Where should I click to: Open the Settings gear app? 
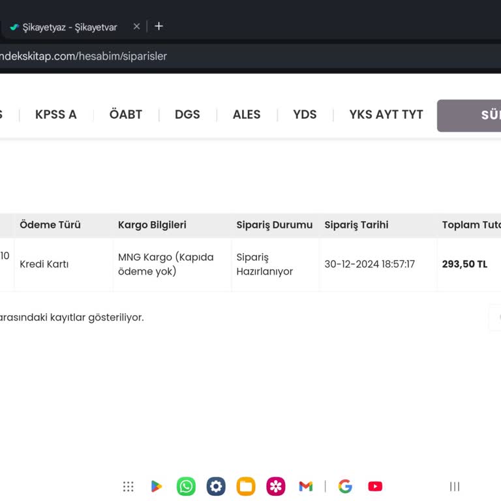click(x=216, y=486)
